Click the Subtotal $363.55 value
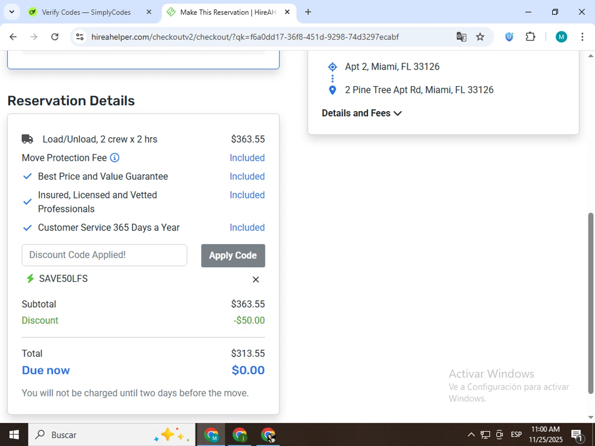 (248, 304)
